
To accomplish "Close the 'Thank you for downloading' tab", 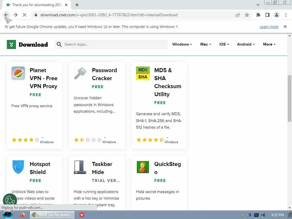I will (66, 5).
